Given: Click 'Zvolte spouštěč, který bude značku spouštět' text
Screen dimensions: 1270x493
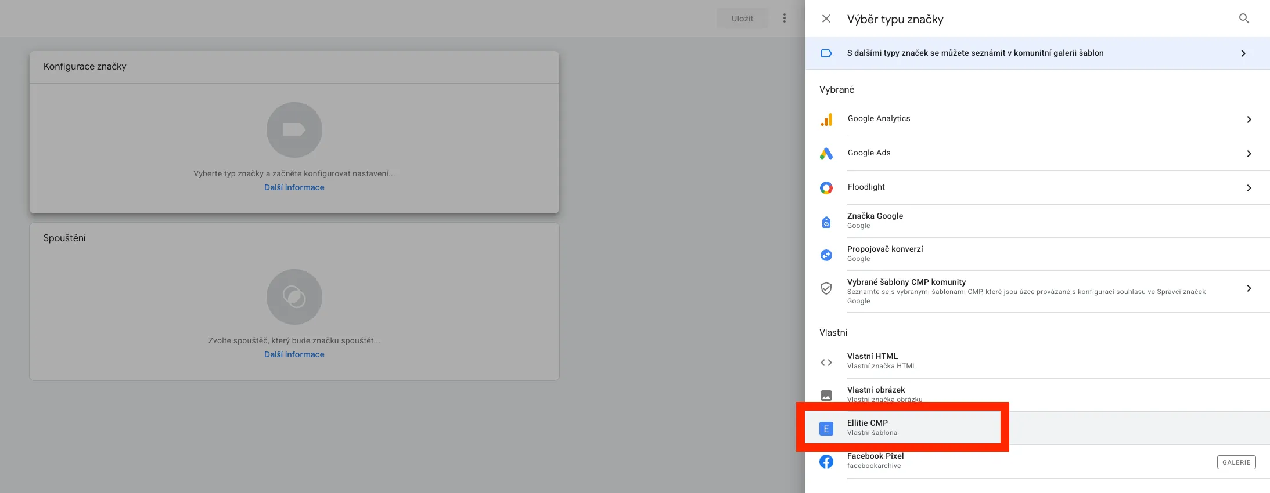Looking at the screenshot, I should pyautogui.click(x=294, y=340).
